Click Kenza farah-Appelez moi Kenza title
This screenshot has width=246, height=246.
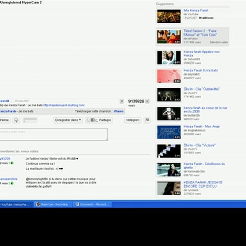pos(202,54)
